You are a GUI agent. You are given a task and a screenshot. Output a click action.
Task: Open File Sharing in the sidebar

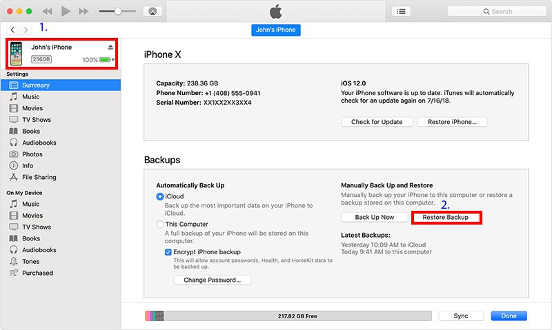pos(39,177)
